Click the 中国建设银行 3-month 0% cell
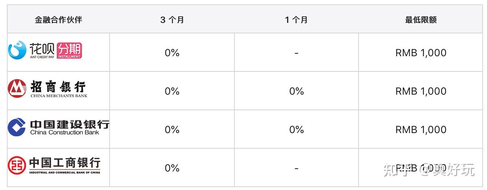Image resolution: width=487 pixels, height=190 pixels. [172, 130]
